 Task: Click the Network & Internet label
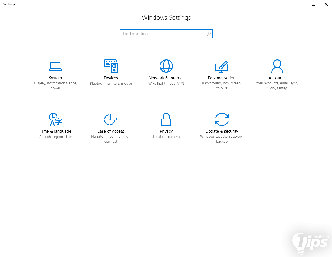[166, 78]
